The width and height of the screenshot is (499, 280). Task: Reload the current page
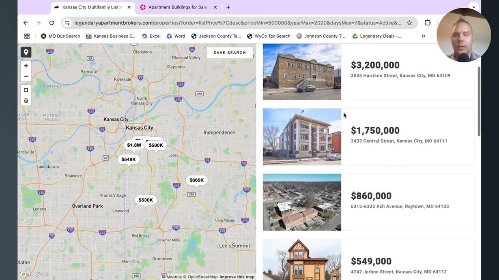[52, 23]
